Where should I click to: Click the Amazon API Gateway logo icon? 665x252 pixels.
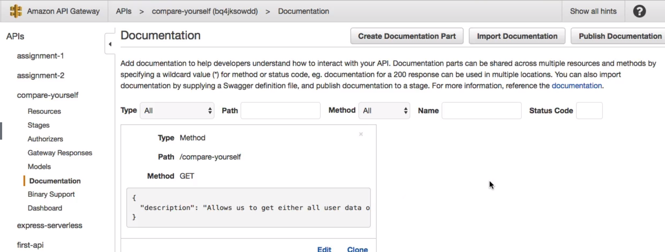tap(16, 11)
